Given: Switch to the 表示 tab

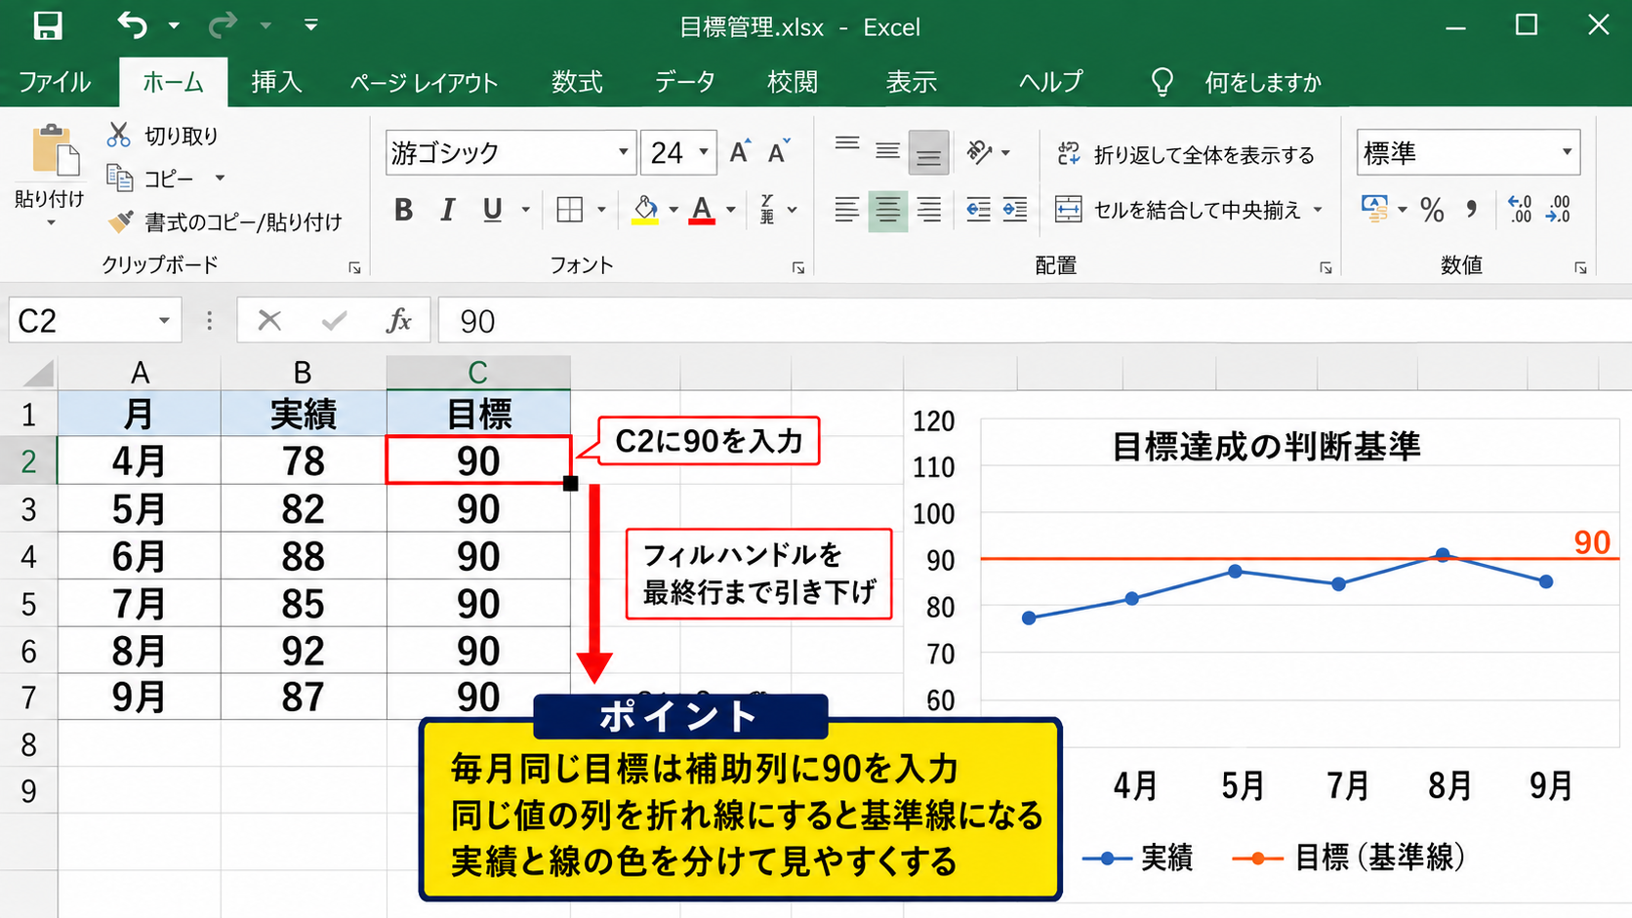Looking at the screenshot, I should [911, 82].
